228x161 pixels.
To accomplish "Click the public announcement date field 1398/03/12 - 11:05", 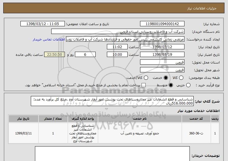I will click(x=43, y=24).
